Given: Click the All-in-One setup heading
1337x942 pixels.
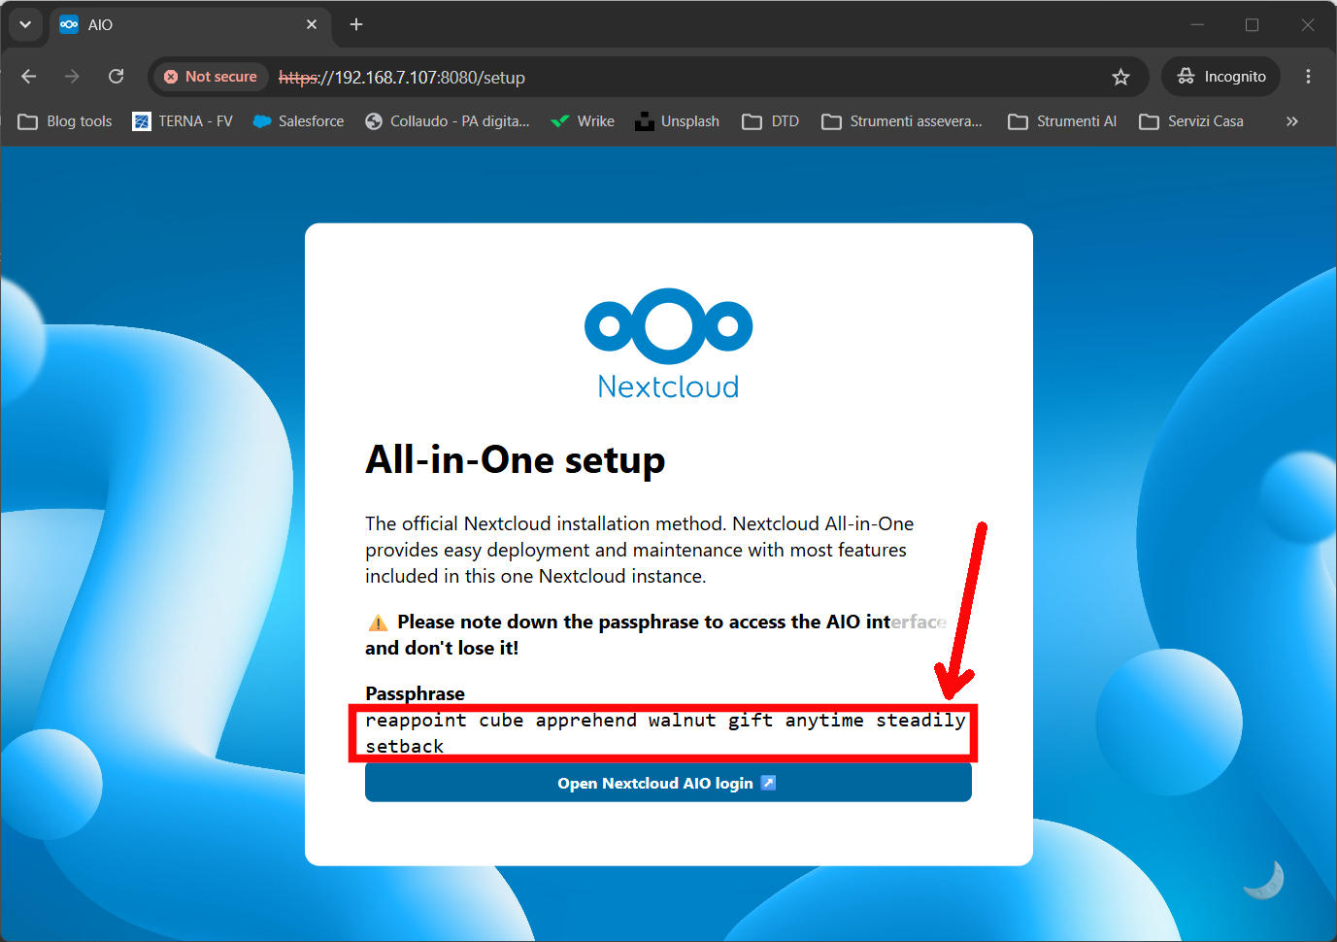Looking at the screenshot, I should tap(516, 459).
